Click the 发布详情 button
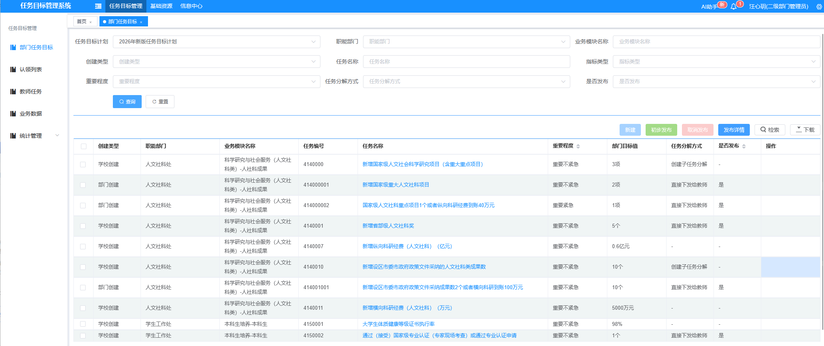The height and width of the screenshot is (346, 824). (734, 130)
